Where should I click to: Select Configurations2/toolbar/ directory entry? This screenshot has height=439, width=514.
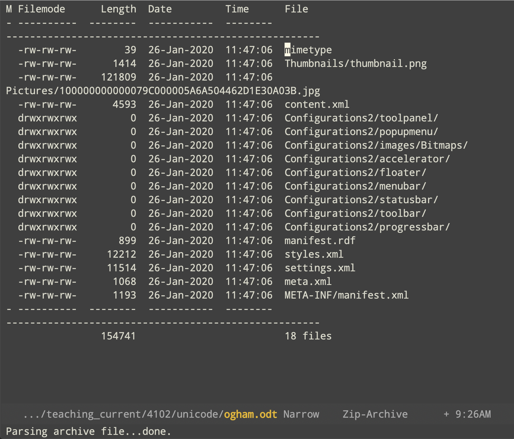(x=355, y=213)
